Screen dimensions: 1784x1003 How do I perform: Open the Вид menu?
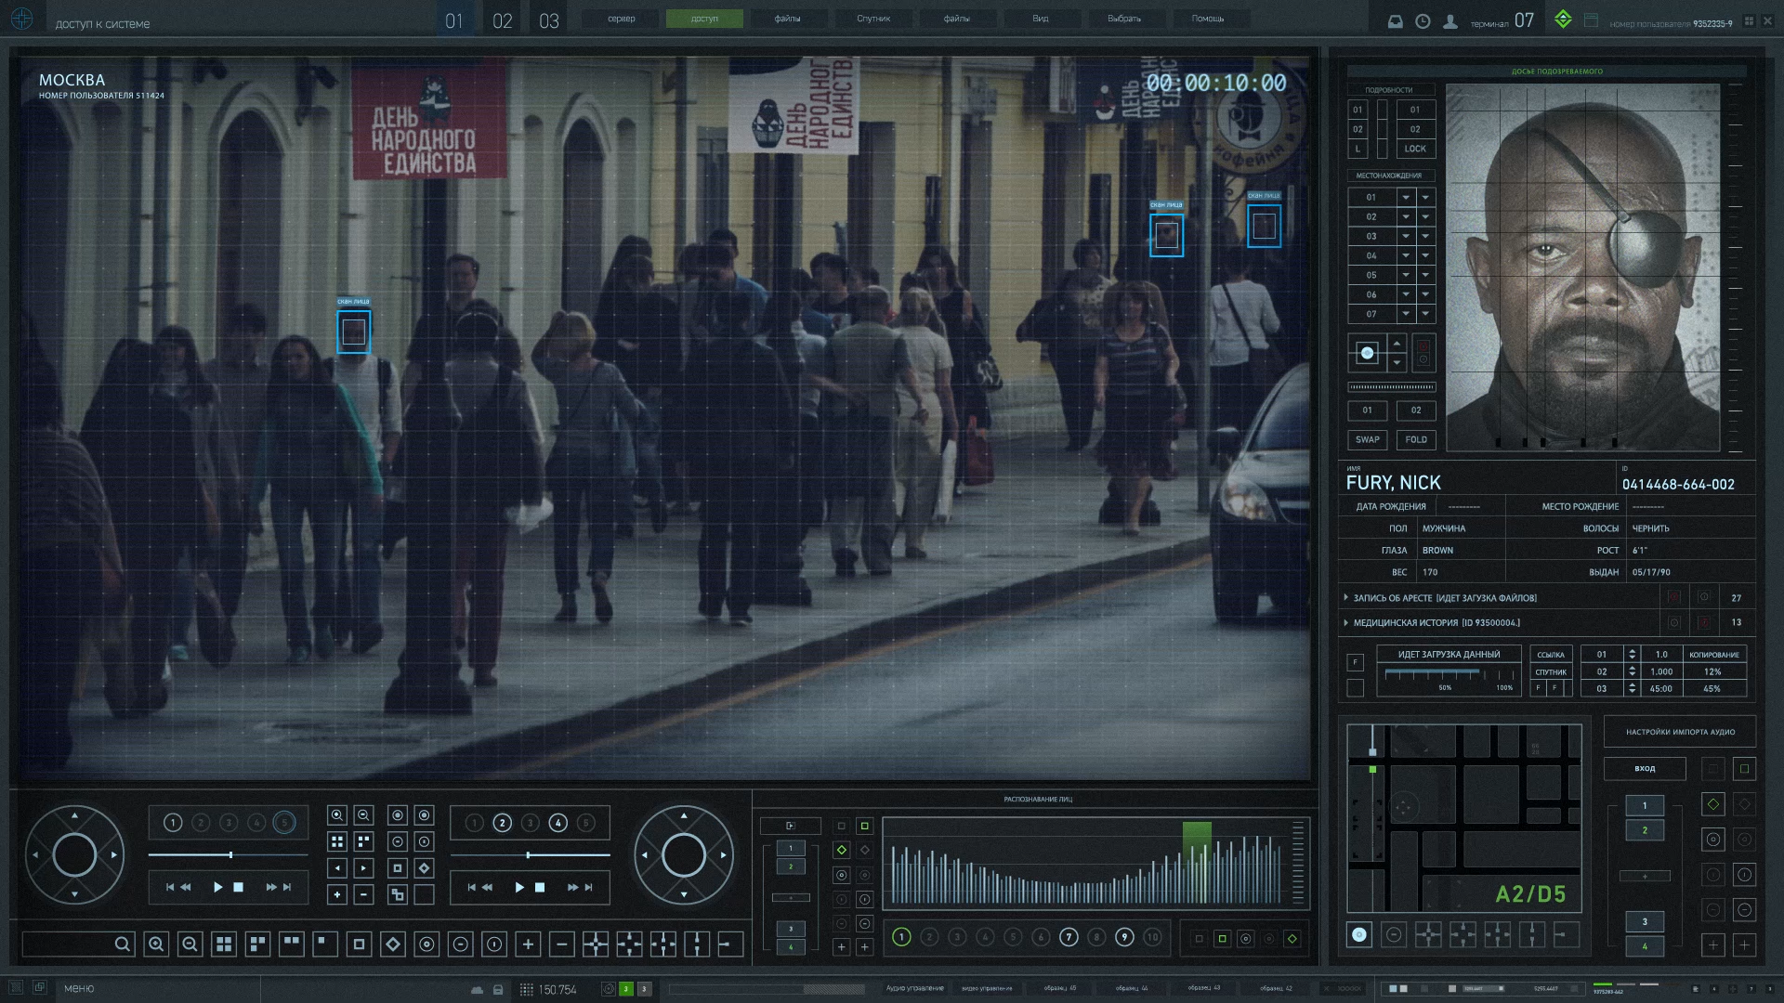(x=1041, y=19)
